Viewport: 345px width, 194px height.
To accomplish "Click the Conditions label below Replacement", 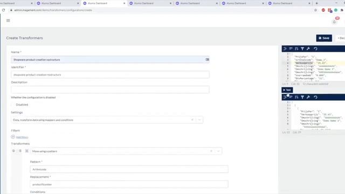I will click(38, 192).
